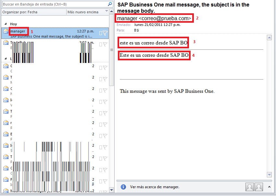Open sort dropdown arrow next to Más nuevo encima
Viewport: 276px width, 196px height.
click(107, 11)
